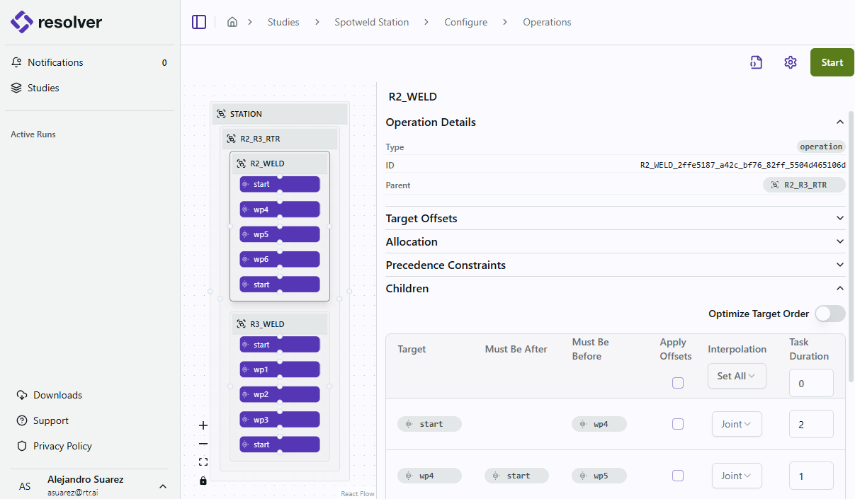This screenshot has height=499, width=855.
Task: Toggle canvas interactivity lock icon
Action: pyautogui.click(x=203, y=481)
